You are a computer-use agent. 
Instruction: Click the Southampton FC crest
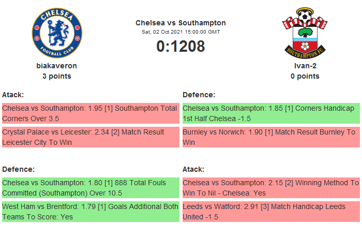coord(305,33)
